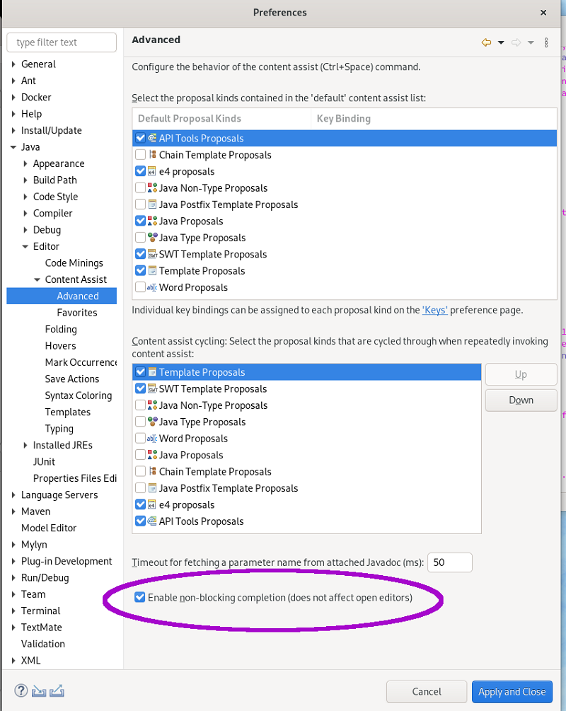The image size is (566, 711).
Task: Click the Down button for cycling order
Action: (x=521, y=400)
